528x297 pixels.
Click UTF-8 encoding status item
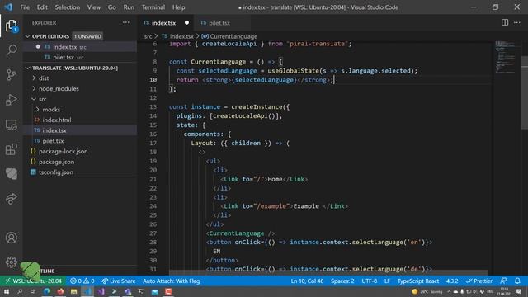point(369,280)
